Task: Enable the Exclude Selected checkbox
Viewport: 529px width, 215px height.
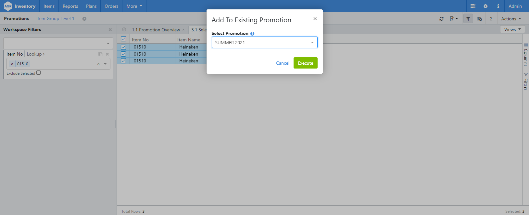Action: 38,72
